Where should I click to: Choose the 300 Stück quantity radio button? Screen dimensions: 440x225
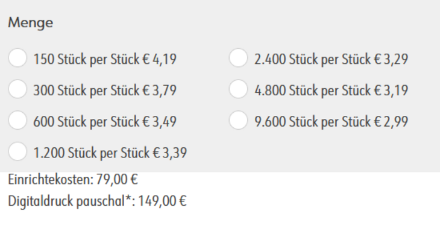(x=17, y=89)
